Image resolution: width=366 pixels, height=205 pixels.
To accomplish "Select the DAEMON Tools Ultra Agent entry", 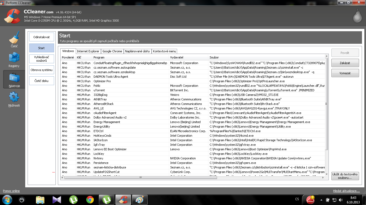I will [x=193, y=77].
